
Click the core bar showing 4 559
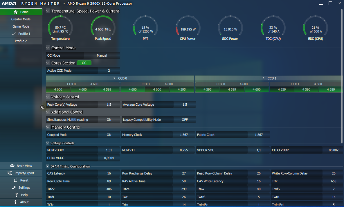point(282,89)
